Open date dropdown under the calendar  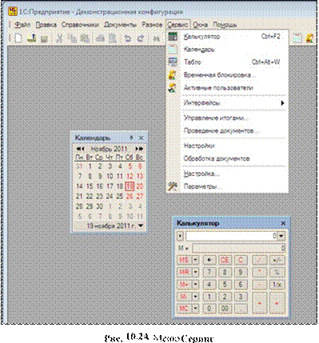[x=141, y=225]
